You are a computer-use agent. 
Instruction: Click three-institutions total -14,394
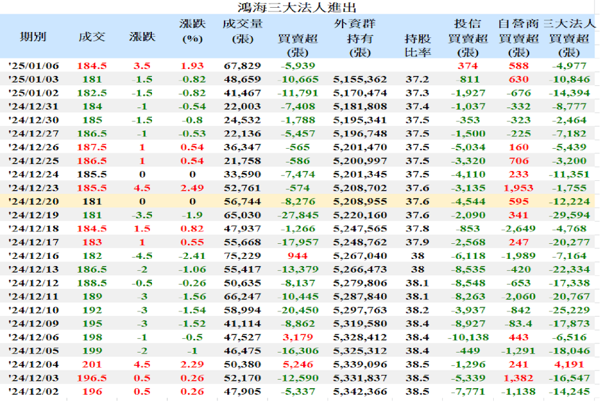(569, 93)
